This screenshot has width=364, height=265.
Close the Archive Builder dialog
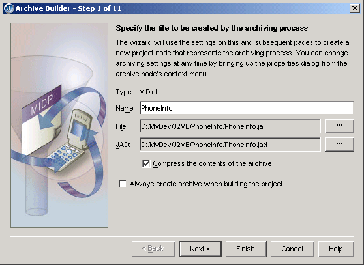(x=355, y=8)
